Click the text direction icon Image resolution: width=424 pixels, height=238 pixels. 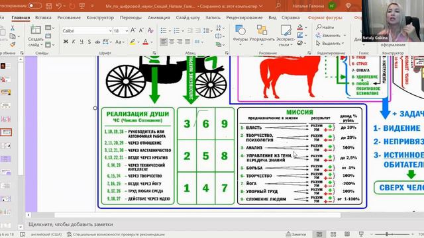pos(219,28)
